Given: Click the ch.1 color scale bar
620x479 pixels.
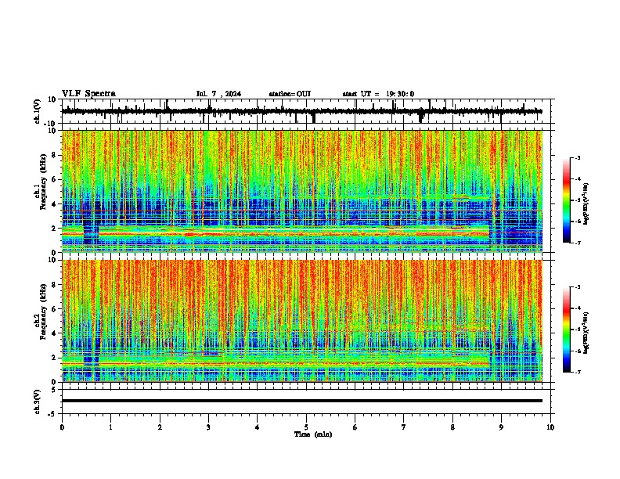Looking at the screenshot, I should pyautogui.click(x=566, y=200).
